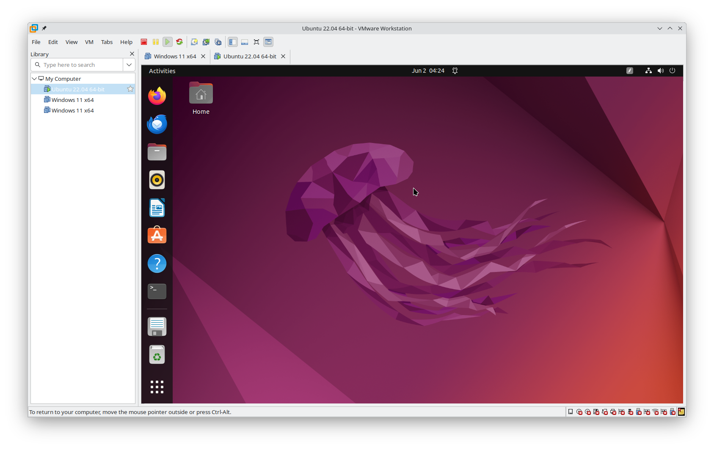714x450 pixels.
Task: Click the floppy drive status bar icon
Action: (596, 412)
